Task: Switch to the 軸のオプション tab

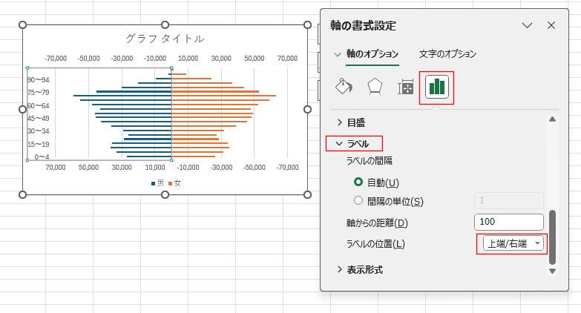Action: coord(372,54)
